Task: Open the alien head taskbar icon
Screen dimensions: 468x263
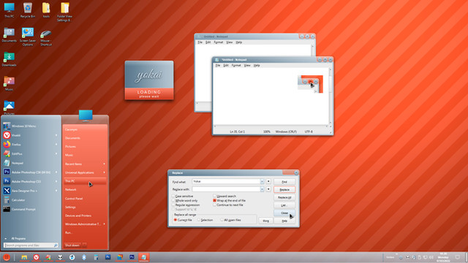Action: 60,257
